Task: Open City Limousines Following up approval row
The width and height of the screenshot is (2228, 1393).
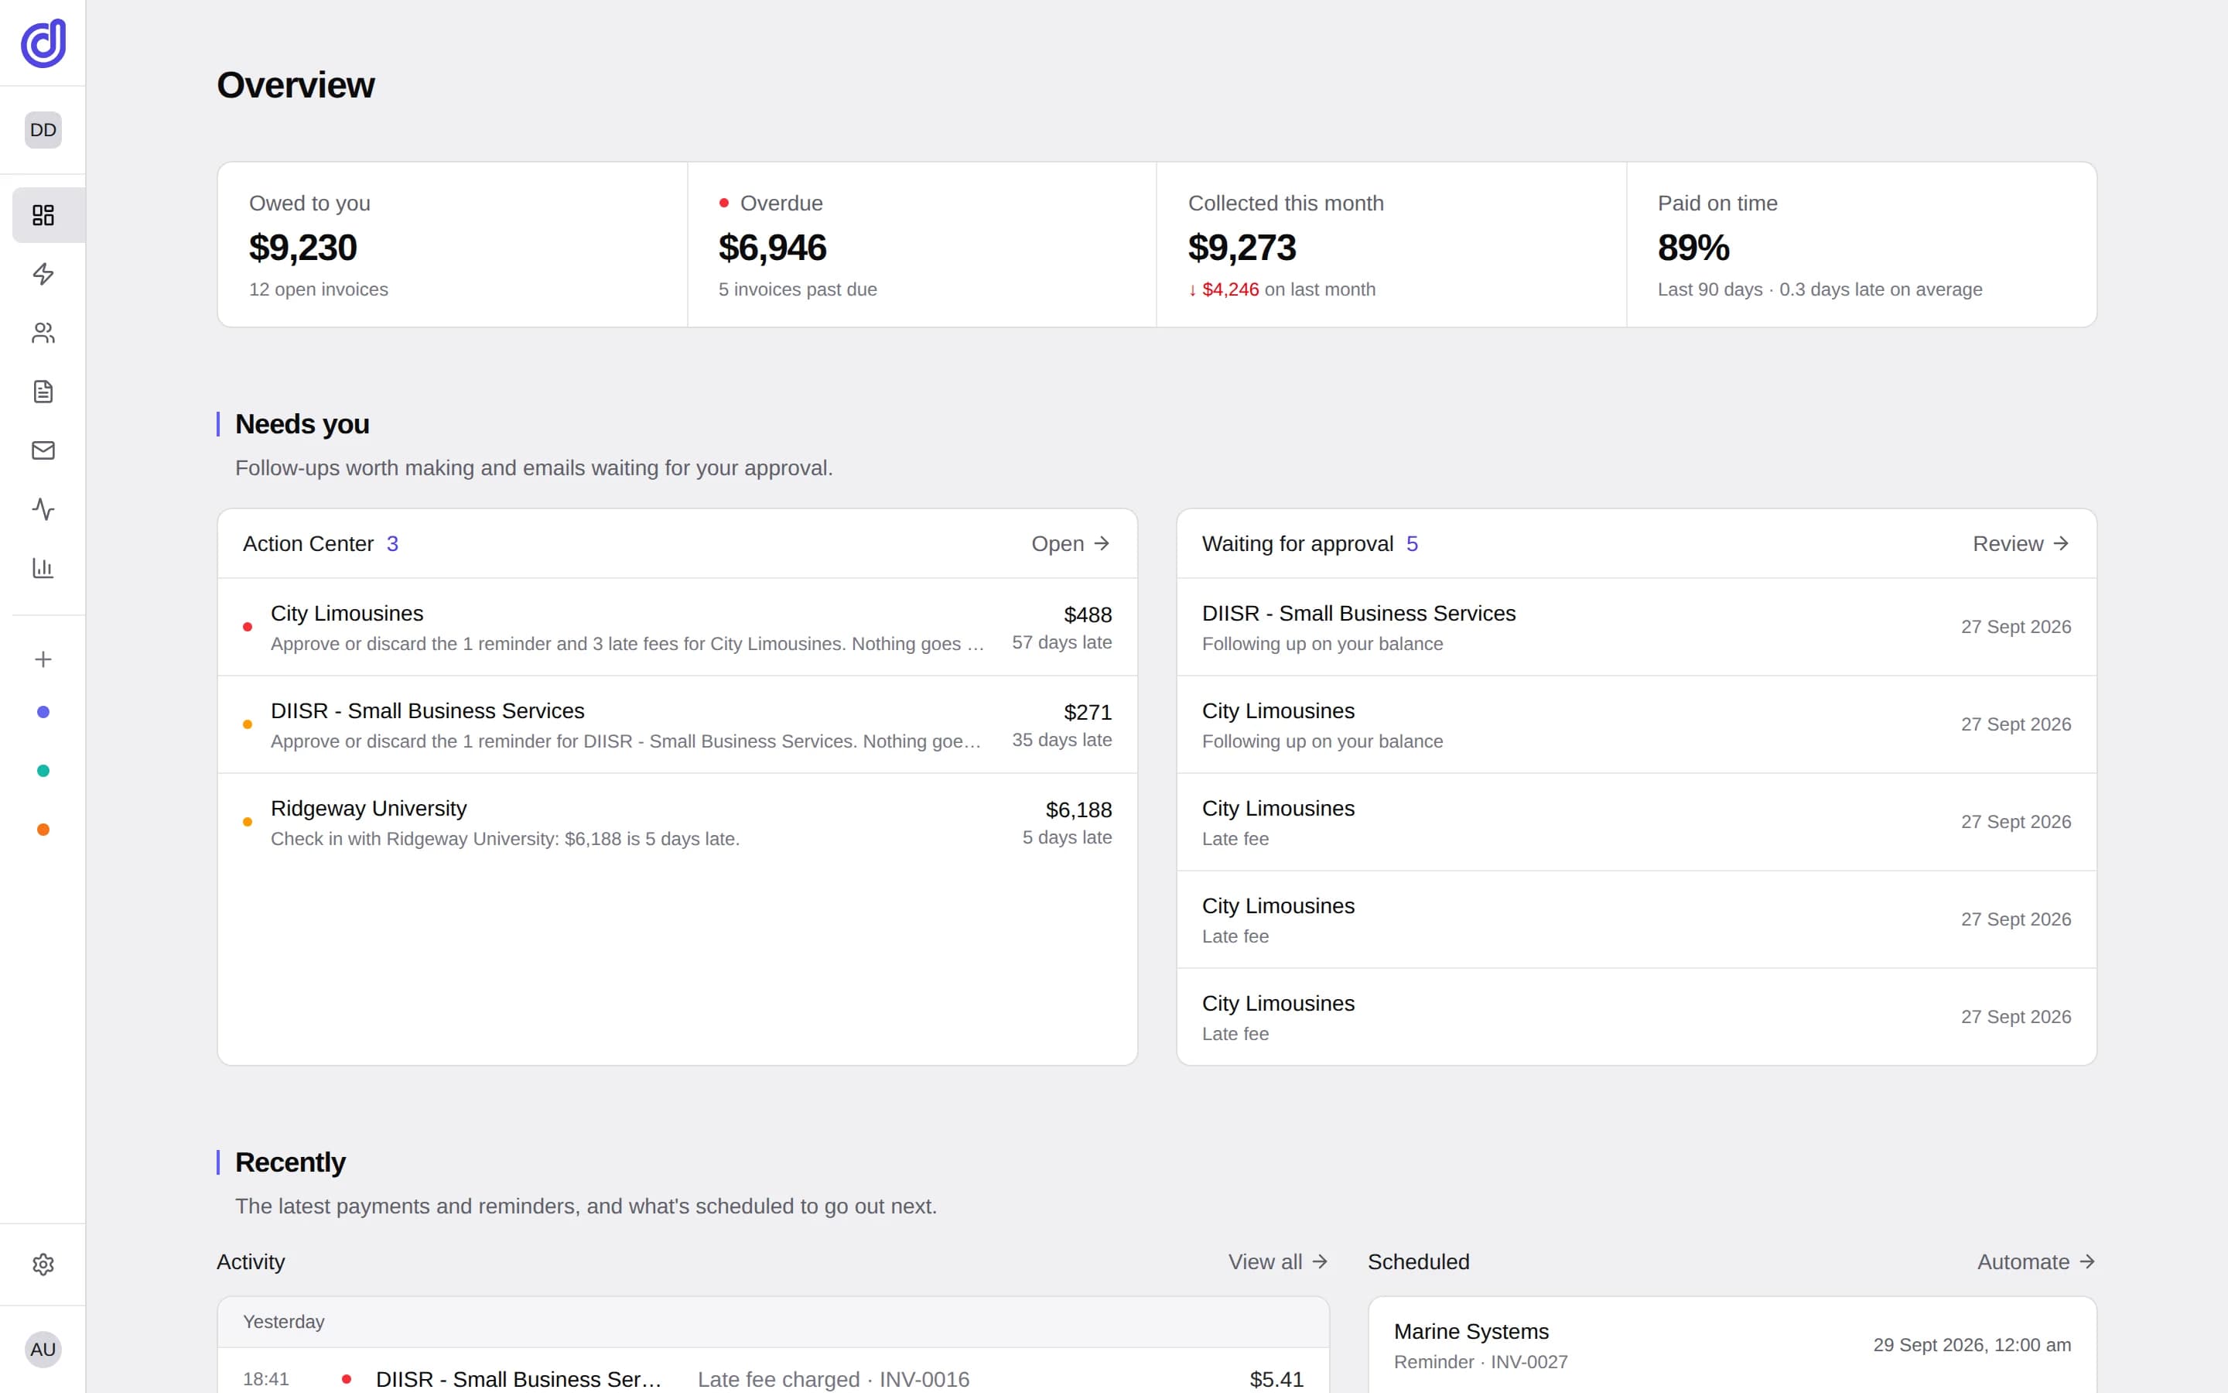Action: 1637,725
